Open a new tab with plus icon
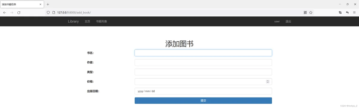359x108 pixels. [x=48, y=4]
